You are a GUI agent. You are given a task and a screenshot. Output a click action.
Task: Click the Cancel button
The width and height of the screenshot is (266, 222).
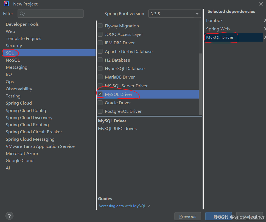click(x=249, y=216)
